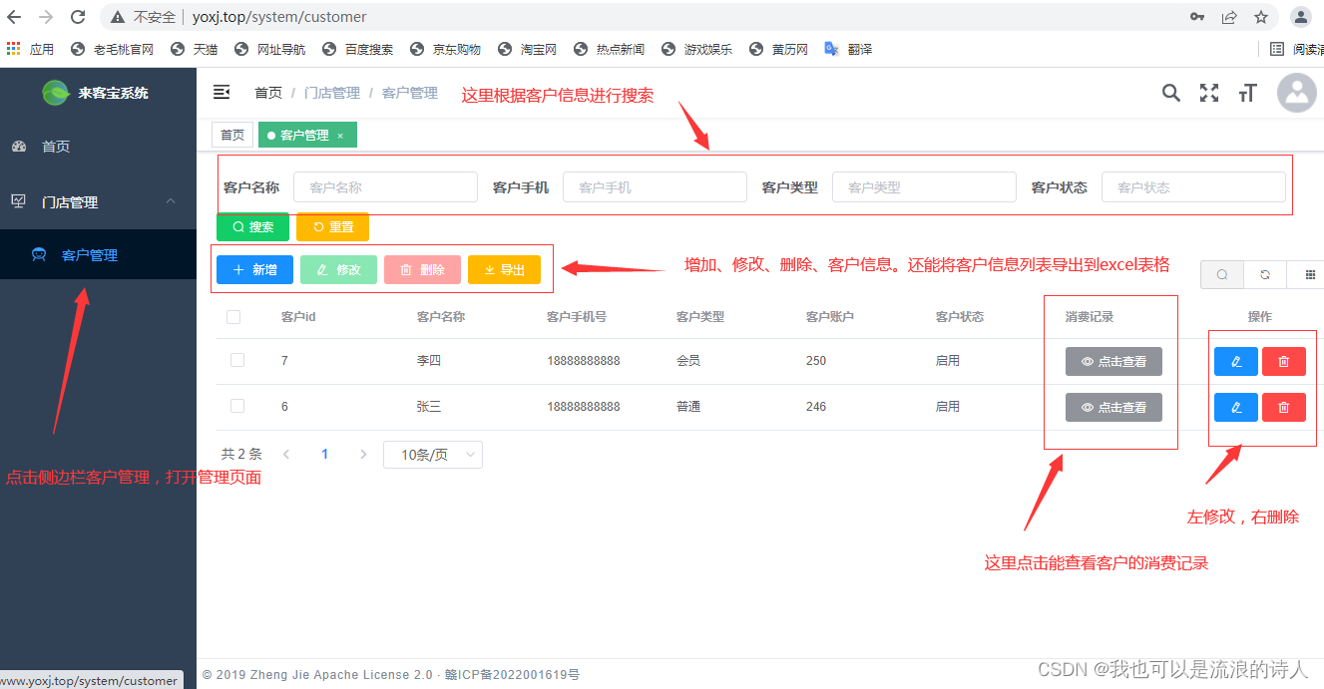Check the row checkbox for customer 李四
1324x689 pixels.
click(233, 361)
